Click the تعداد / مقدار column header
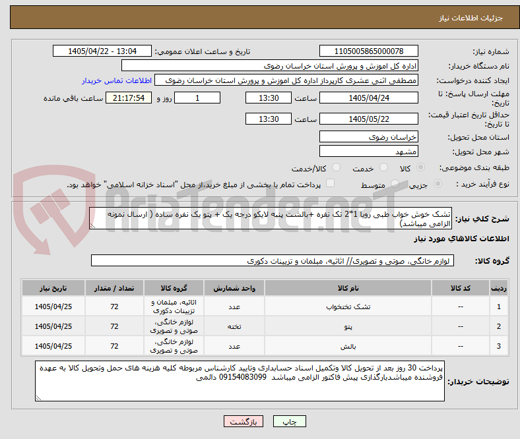The height and width of the screenshot is (439, 520). pyautogui.click(x=114, y=288)
